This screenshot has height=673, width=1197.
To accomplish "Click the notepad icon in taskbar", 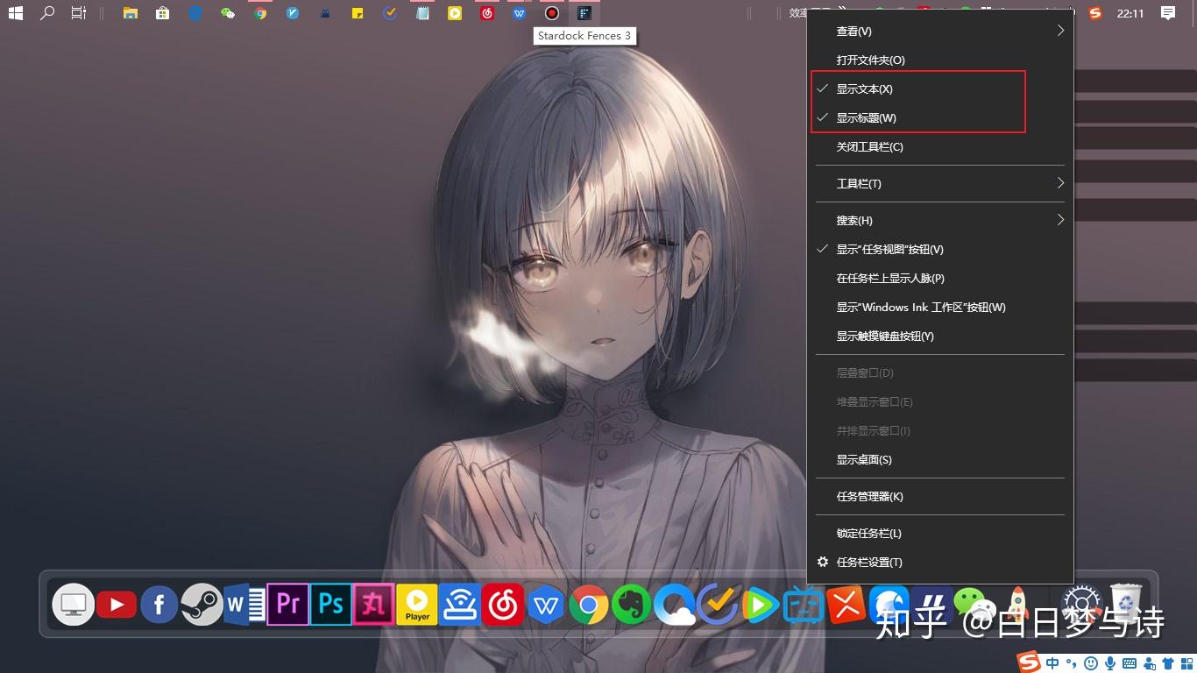I will click(422, 13).
